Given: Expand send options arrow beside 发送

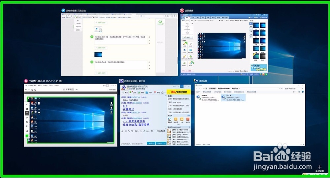Looking at the screenshot, I should (x=165, y=143).
